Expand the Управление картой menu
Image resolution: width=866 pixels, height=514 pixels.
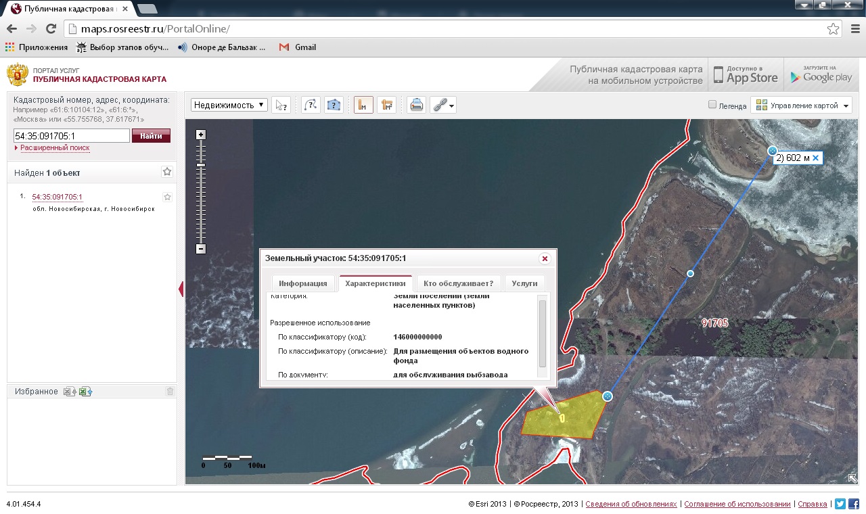pyautogui.click(x=801, y=106)
